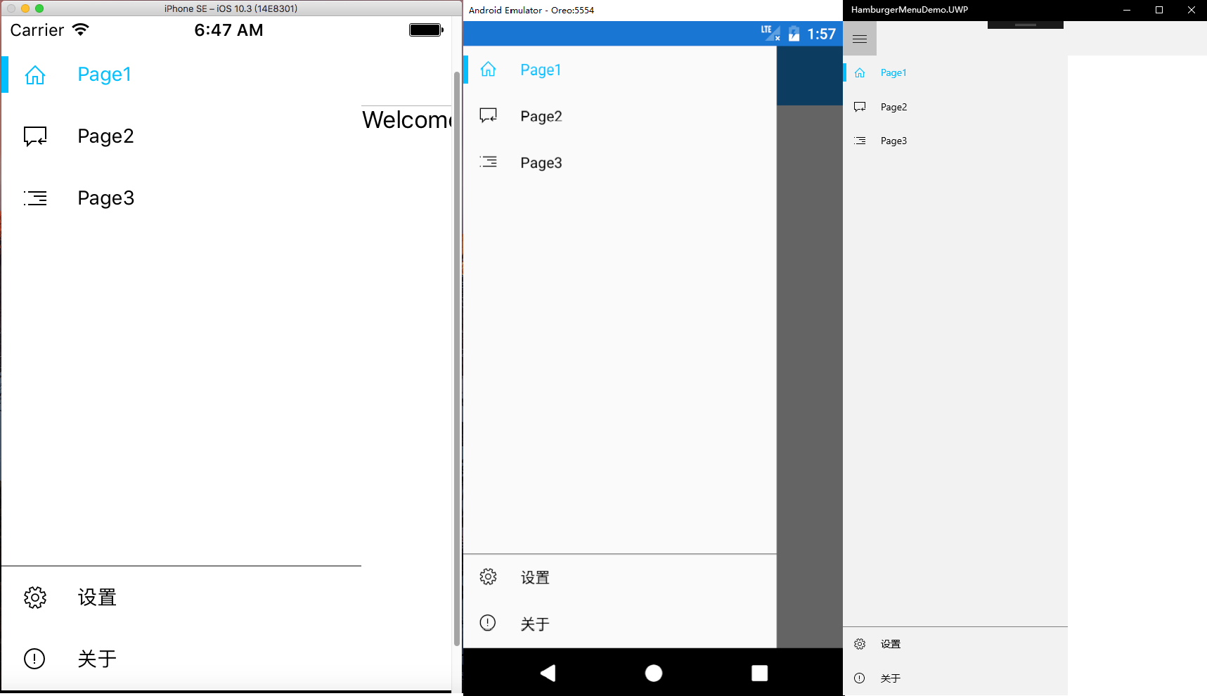Click the home icon in UWP window
Viewport: 1207px width, 696px height.
point(860,72)
